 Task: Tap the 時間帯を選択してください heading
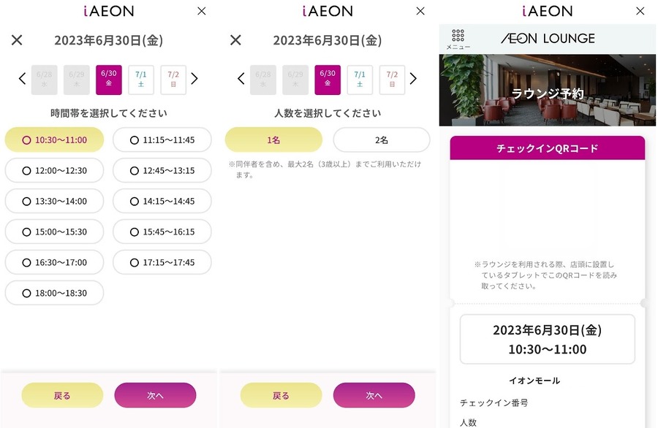(x=109, y=113)
